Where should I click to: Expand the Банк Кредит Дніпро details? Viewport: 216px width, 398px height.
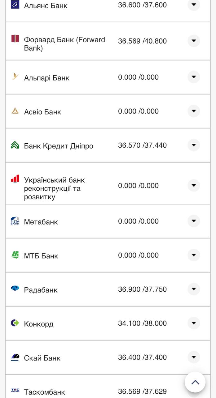(x=194, y=145)
